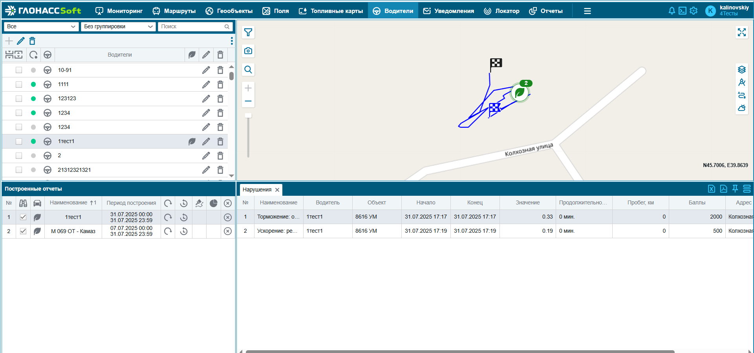Viewport: 754px width, 353px height.
Task: Uncheck the 1тест1 built report checkbox
Action: click(x=23, y=217)
